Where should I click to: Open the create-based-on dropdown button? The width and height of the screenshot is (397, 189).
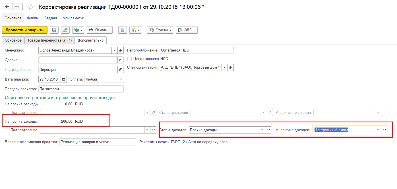pyautogui.click(x=78, y=30)
